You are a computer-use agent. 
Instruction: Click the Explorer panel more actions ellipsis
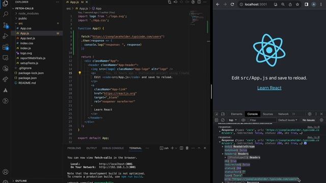coord(58,2)
